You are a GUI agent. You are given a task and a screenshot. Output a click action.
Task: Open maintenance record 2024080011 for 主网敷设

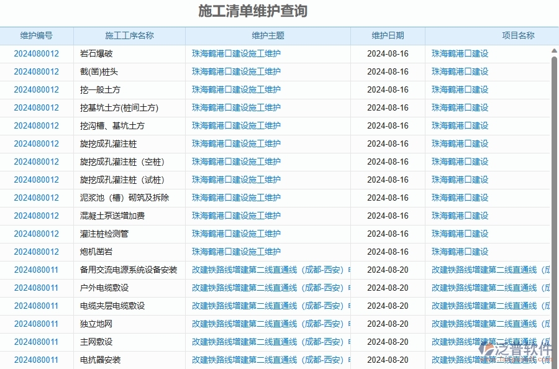coord(35,342)
